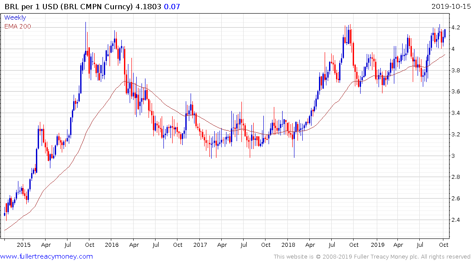Click the 2.8 price axis label
The height and width of the screenshot is (263, 471).
point(456,177)
